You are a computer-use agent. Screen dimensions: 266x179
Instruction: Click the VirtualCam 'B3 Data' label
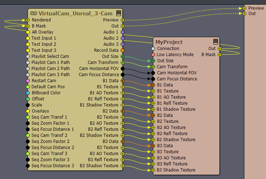110,141
